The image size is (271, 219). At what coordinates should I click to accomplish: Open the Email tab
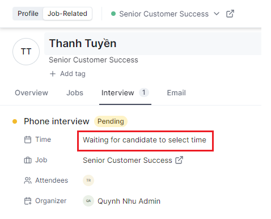[x=176, y=93]
